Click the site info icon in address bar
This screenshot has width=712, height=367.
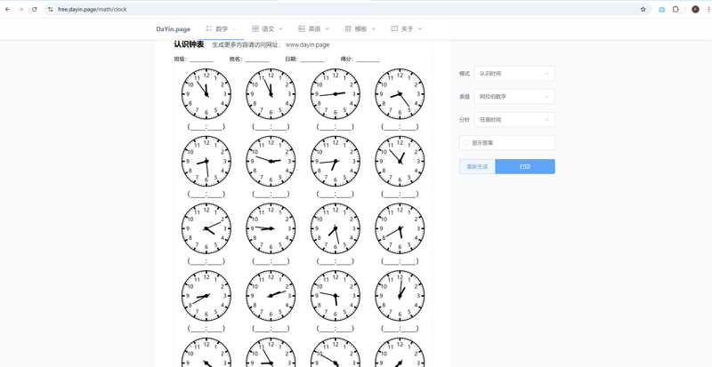(x=51, y=10)
